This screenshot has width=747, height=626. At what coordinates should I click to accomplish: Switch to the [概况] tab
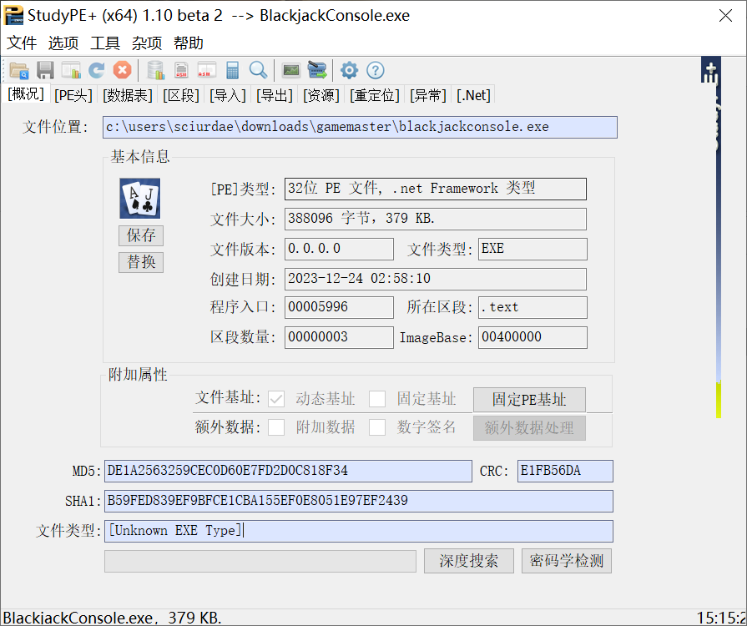pyautogui.click(x=26, y=93)
